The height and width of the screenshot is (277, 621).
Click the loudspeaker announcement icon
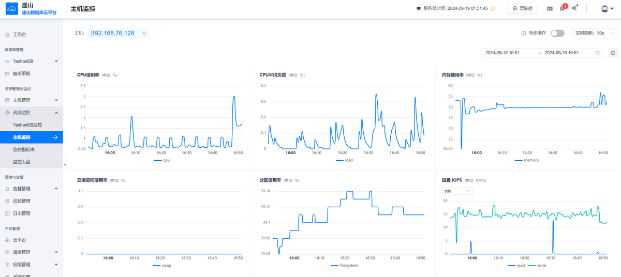coord(575,8)
